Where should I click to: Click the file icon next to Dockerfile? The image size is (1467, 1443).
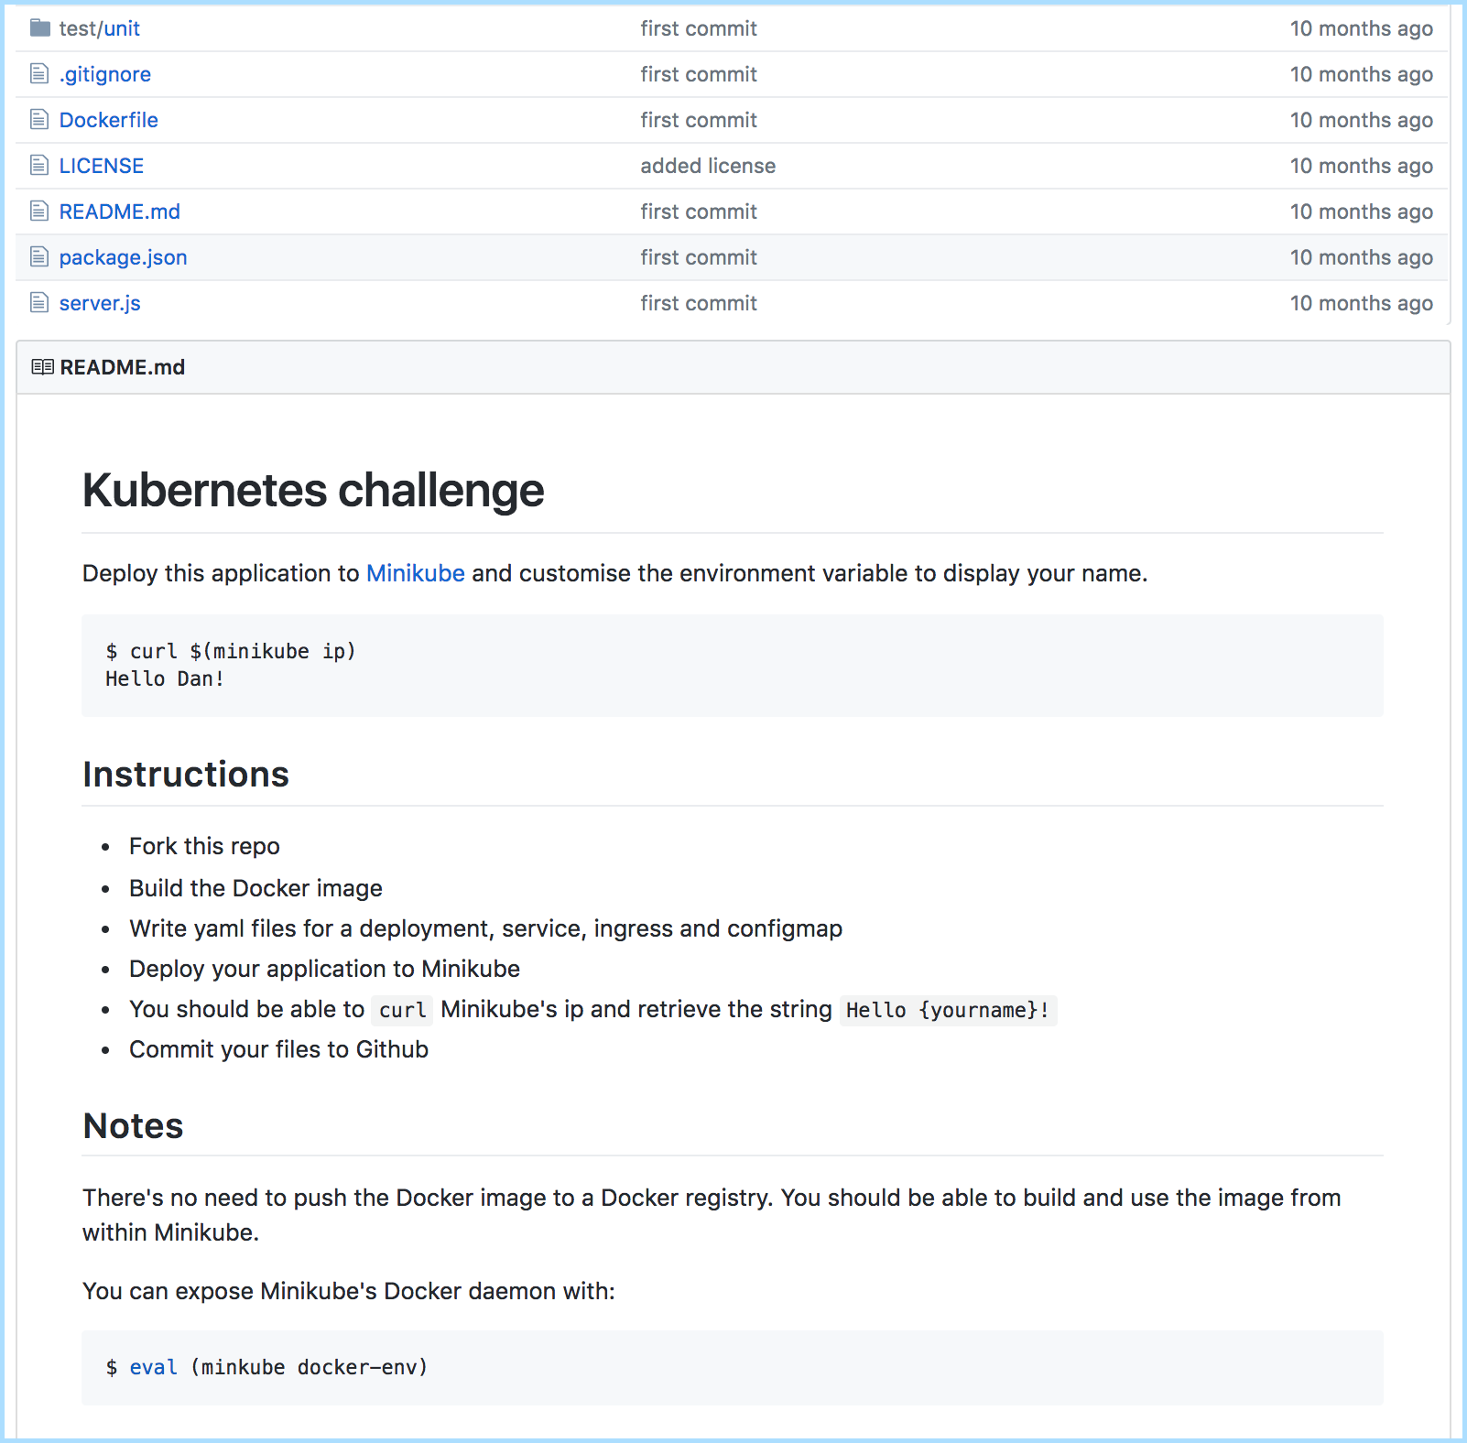[x=39, y=120]
